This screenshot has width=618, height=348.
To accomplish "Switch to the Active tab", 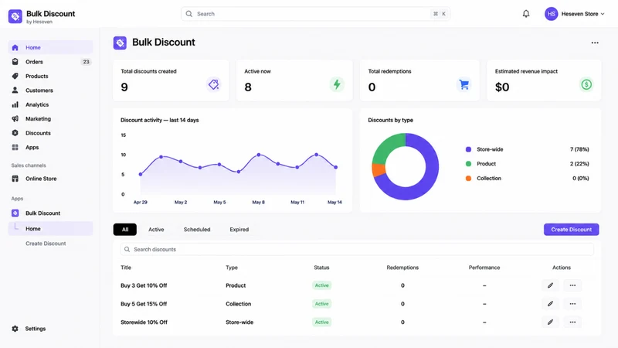I will tap(156, 229).
